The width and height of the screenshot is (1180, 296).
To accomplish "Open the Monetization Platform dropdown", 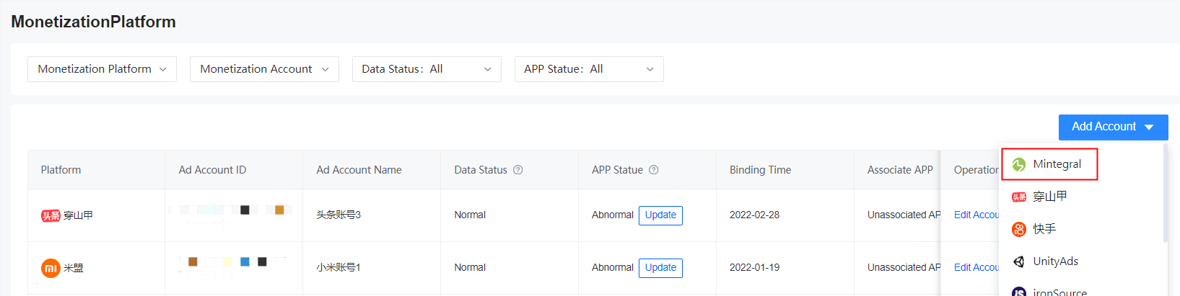I will pos(102,69).
